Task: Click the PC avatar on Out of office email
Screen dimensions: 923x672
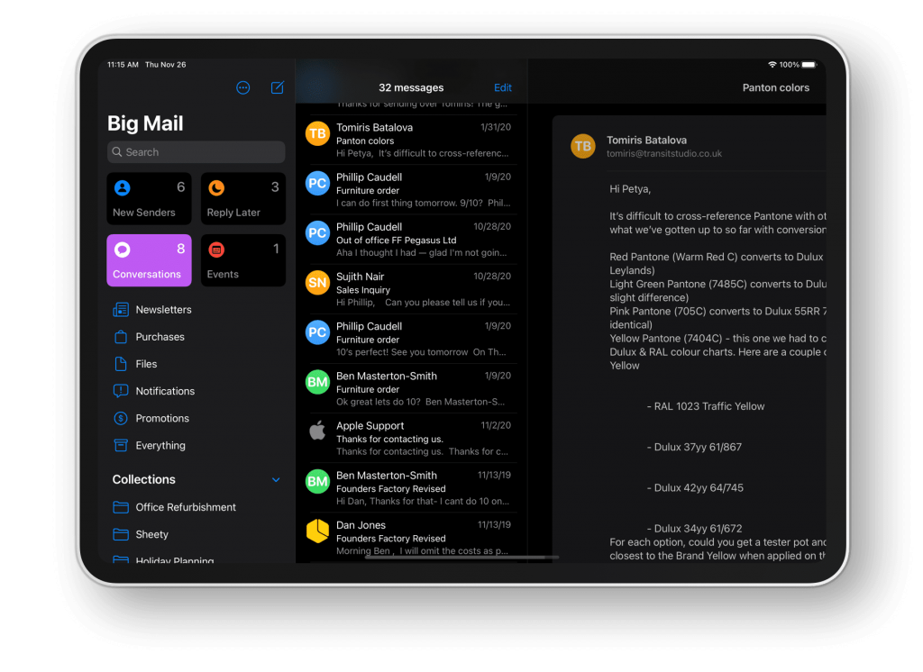Action: tap(317, 233)
